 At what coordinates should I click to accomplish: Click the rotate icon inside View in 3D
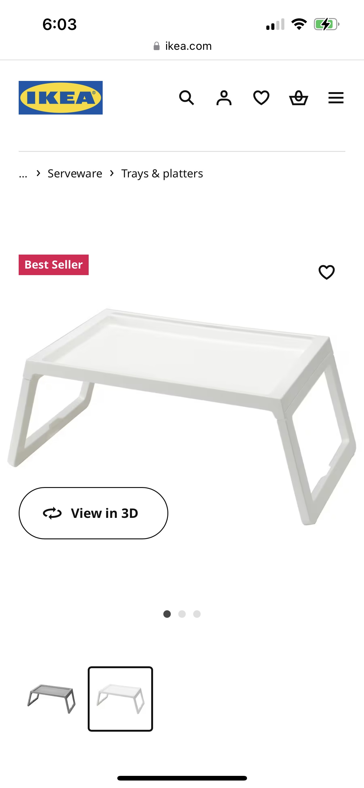(52, 513)
